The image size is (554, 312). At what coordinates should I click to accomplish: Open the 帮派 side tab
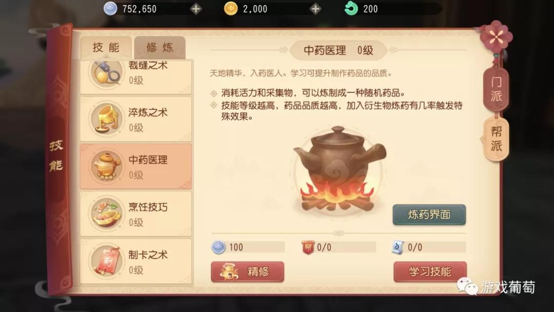tap(496, 139)
